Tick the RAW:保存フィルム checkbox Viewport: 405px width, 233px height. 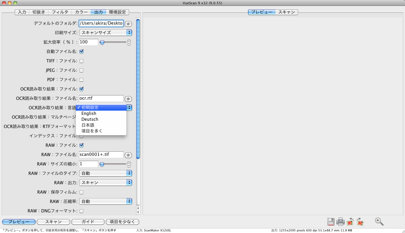pos(81,192)
